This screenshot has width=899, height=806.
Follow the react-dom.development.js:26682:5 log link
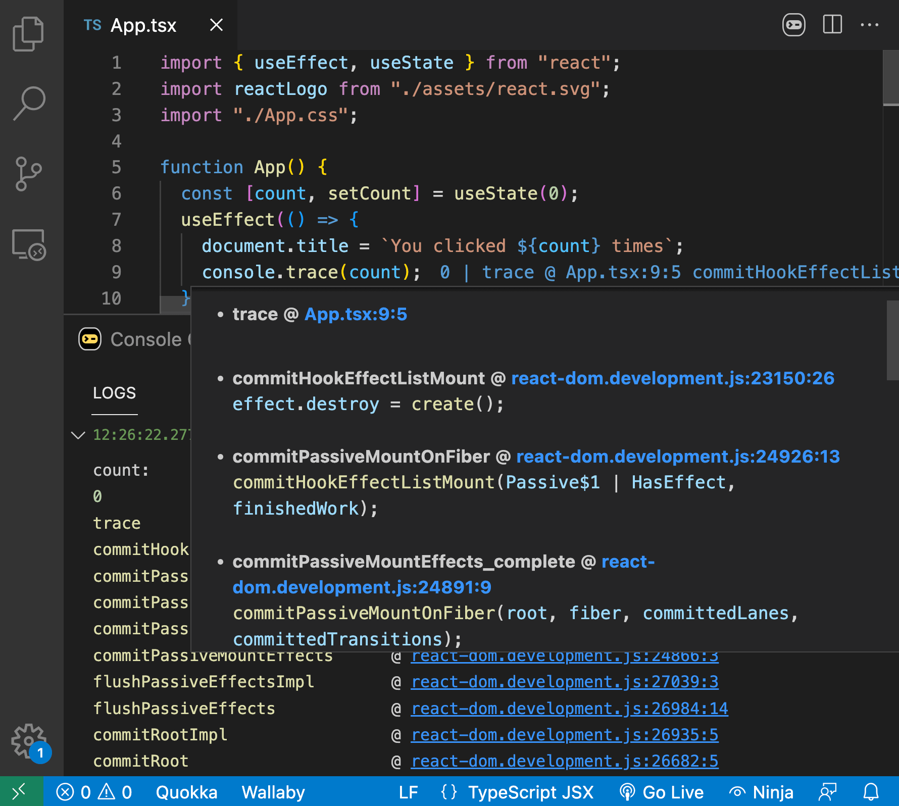565,761
